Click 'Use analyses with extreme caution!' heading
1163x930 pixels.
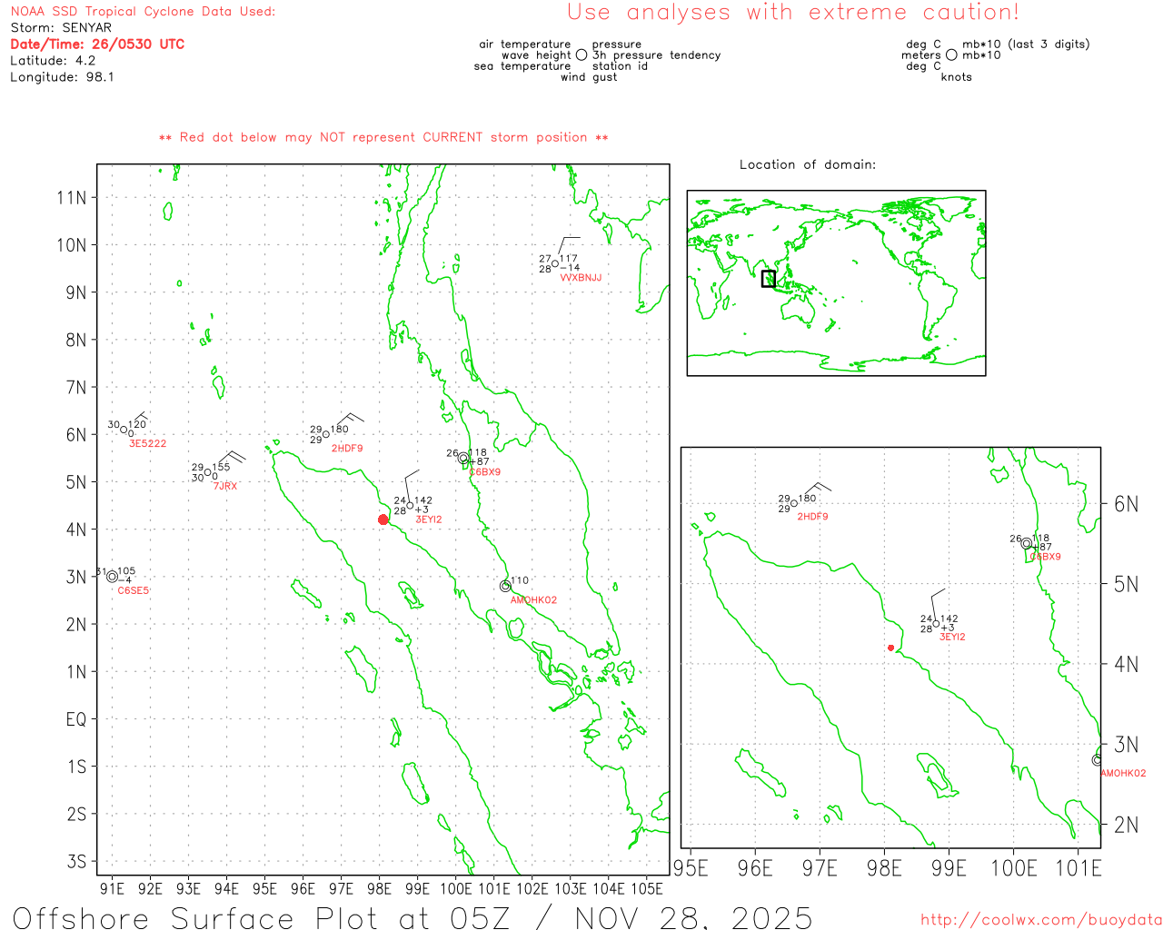(792, 13)
